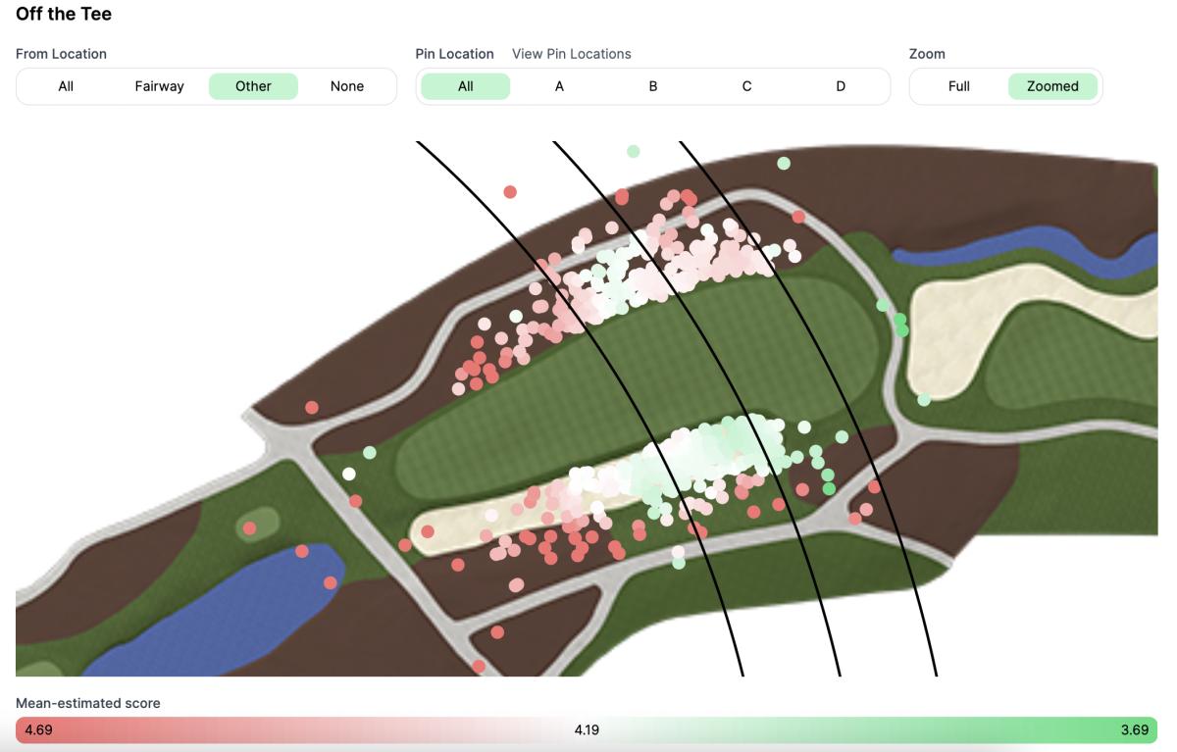Click the isolated red dot in far-left brown rough

tap(312, 408)
